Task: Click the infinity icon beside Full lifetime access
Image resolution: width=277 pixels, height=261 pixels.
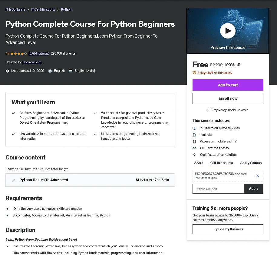Action: [194, 148]
